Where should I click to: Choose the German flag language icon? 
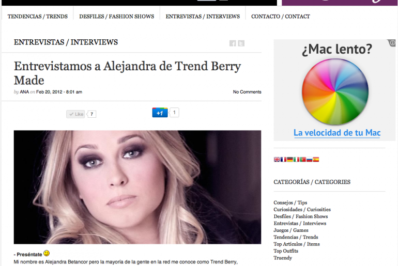point(290,159)
